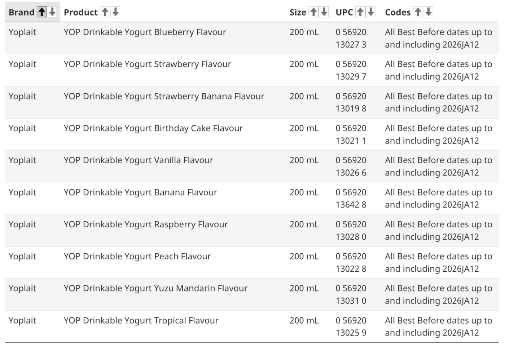Screen dimensions: 505x347
Task: Sort Size column ascending with up arrow
Action: (x=313, y=12)
